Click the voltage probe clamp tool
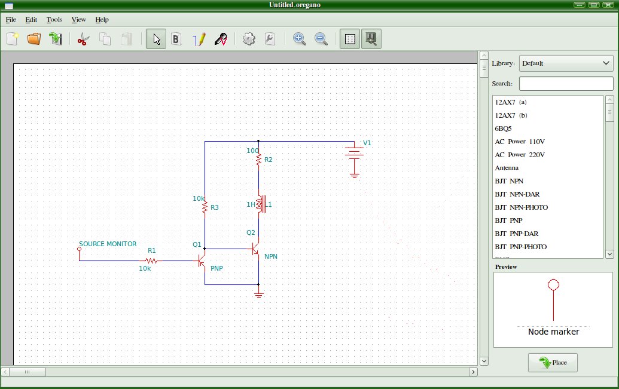The width and height of the screenshot is (619, 389). coord(220,39)
